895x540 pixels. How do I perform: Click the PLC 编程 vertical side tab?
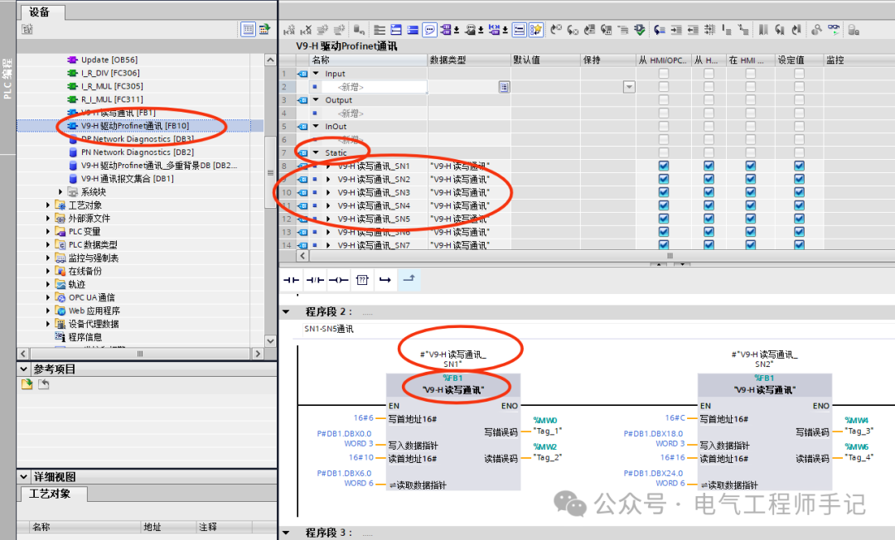pos(7,78)
